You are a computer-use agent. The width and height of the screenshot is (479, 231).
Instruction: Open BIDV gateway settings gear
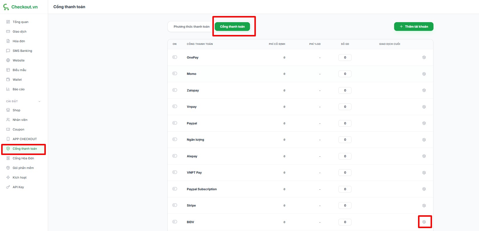coord(424,222)
